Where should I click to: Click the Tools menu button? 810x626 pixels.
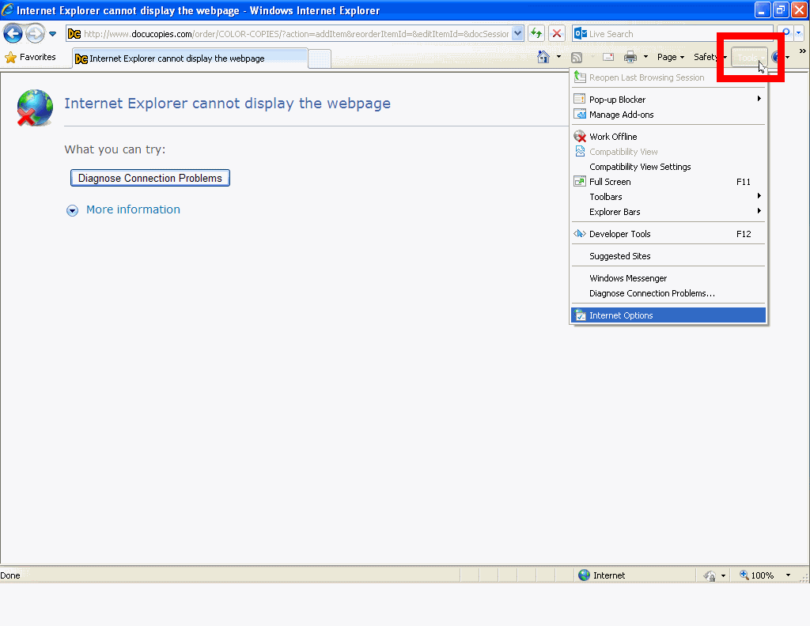click(x=750, y=58)
